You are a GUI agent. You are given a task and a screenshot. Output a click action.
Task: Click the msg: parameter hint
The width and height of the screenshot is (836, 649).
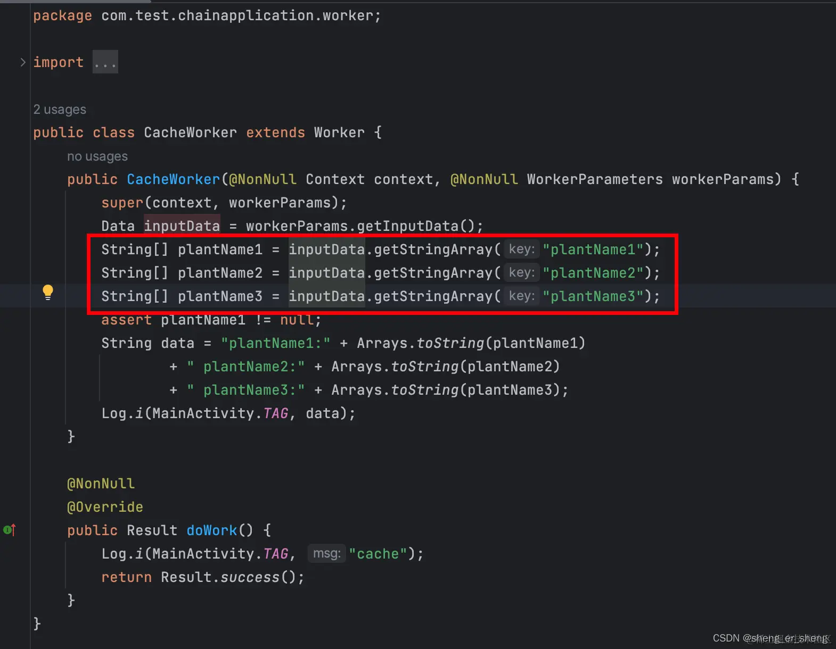pyautogui.click(x=326, y=554)
